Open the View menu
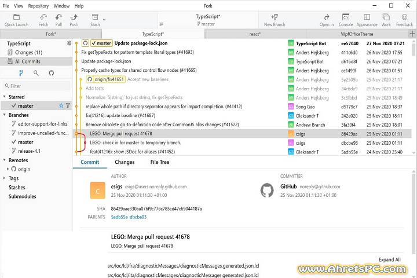This screenshot has height=278, width=417. pyautogui.click(x=19, y=6)
